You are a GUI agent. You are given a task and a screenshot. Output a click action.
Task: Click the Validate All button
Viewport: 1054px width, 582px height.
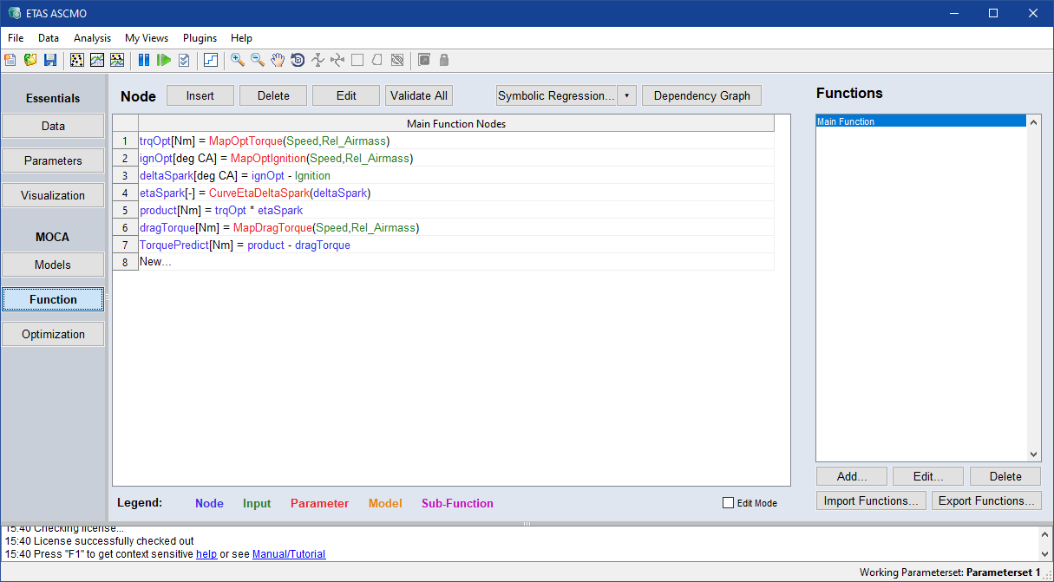point(418,95)
